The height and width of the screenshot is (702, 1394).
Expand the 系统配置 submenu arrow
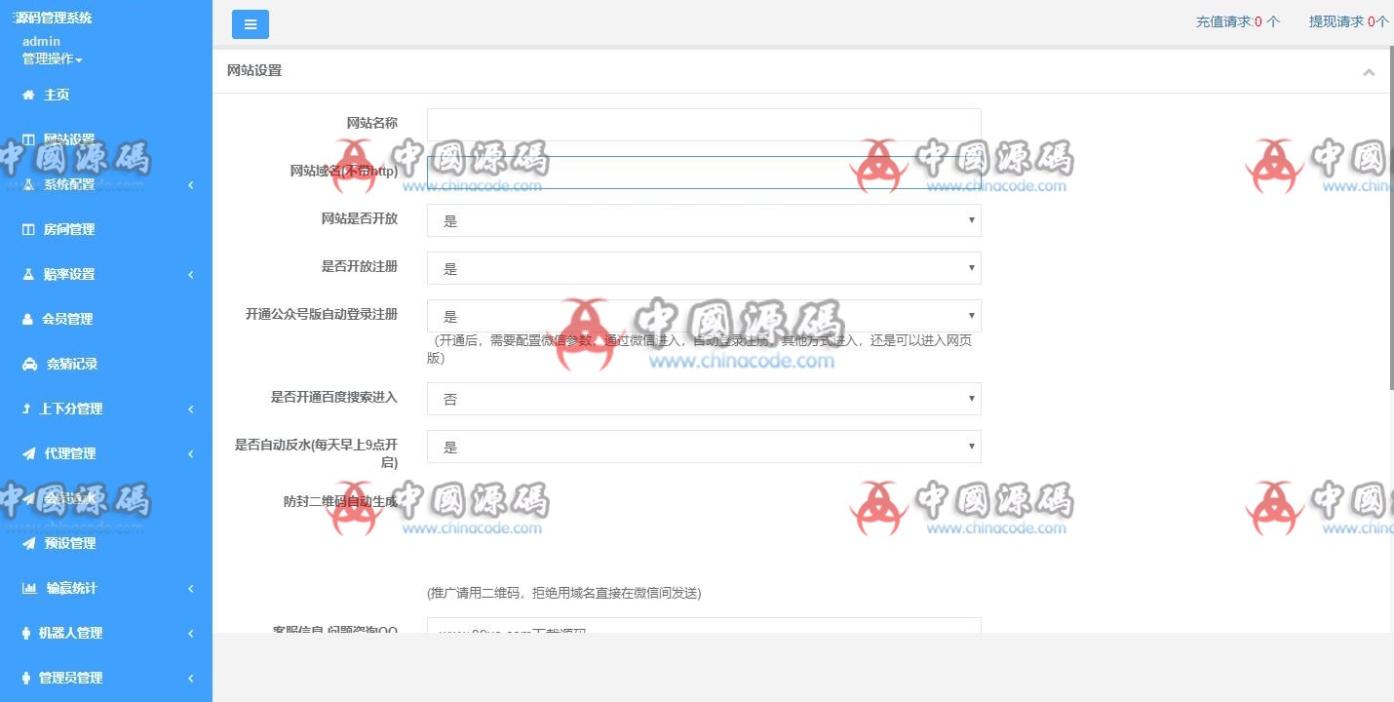191,184
